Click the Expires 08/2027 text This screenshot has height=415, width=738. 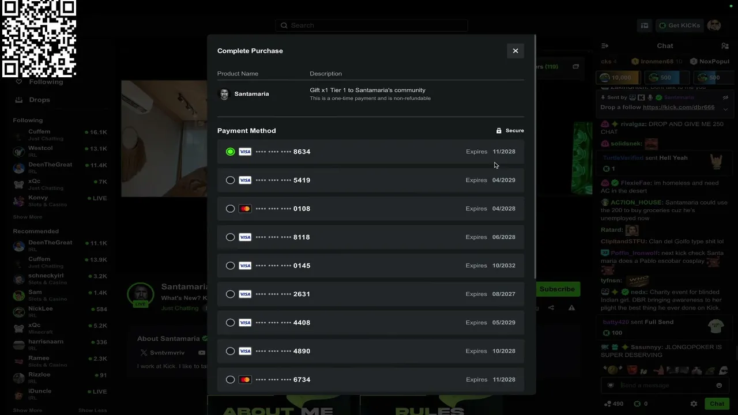[491, 294]
